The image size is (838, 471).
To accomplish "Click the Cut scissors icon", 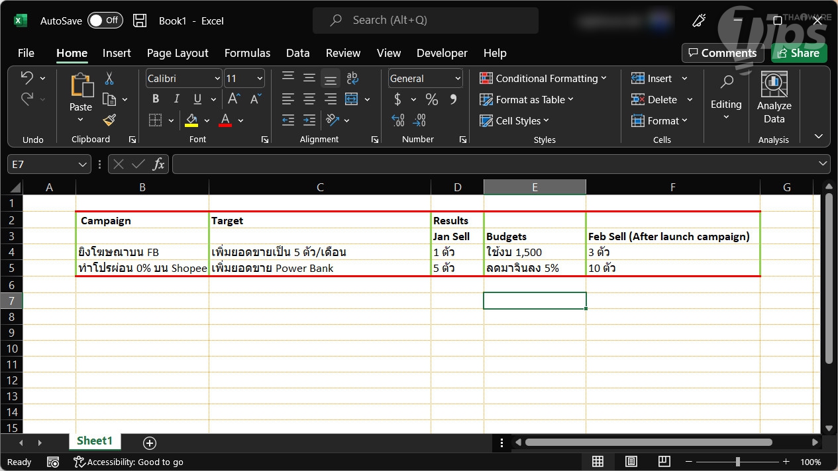I will click(109, 79).
